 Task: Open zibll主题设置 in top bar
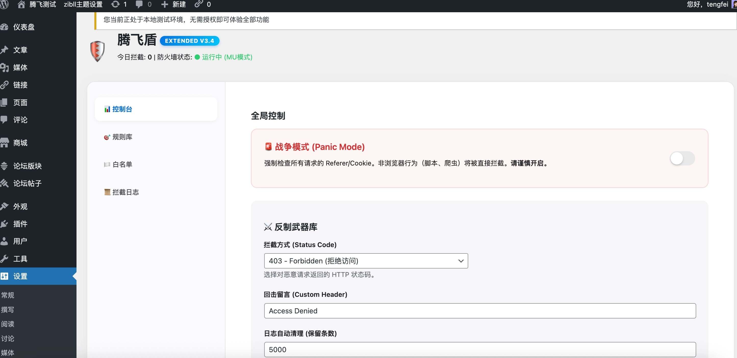pos(83,4)
